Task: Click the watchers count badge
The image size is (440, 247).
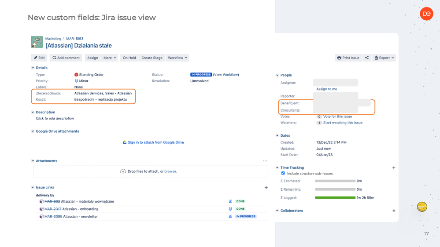Action: 319,123
